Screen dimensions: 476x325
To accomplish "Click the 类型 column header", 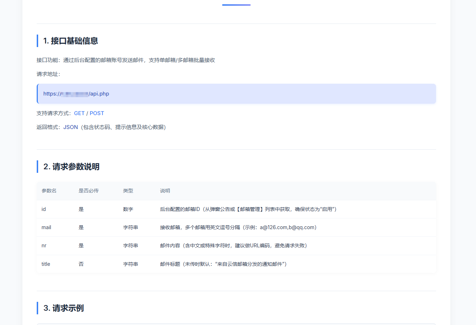I will point(128,191).
